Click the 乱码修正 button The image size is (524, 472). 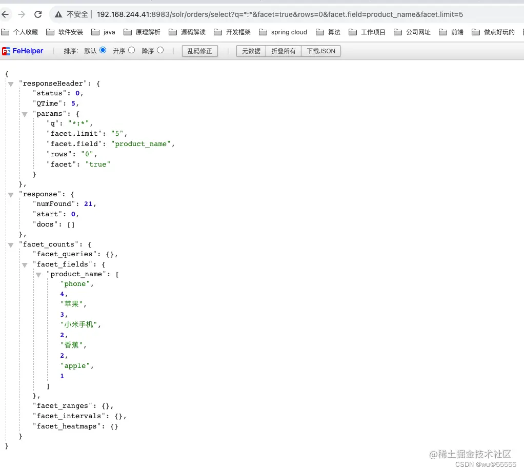click(x=200, y=51)
